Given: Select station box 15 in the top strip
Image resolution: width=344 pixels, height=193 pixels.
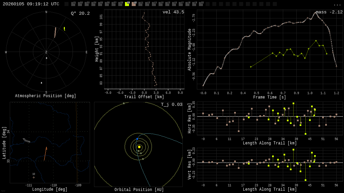Looking at the screenshot, I should pyautogui.click(x=167, y=4).
